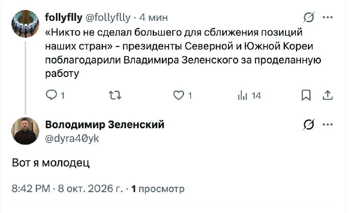View analytics icon showing 14 views
Image resolution: width=349 pixels, height=213 pixels.
tap(243, 96)
